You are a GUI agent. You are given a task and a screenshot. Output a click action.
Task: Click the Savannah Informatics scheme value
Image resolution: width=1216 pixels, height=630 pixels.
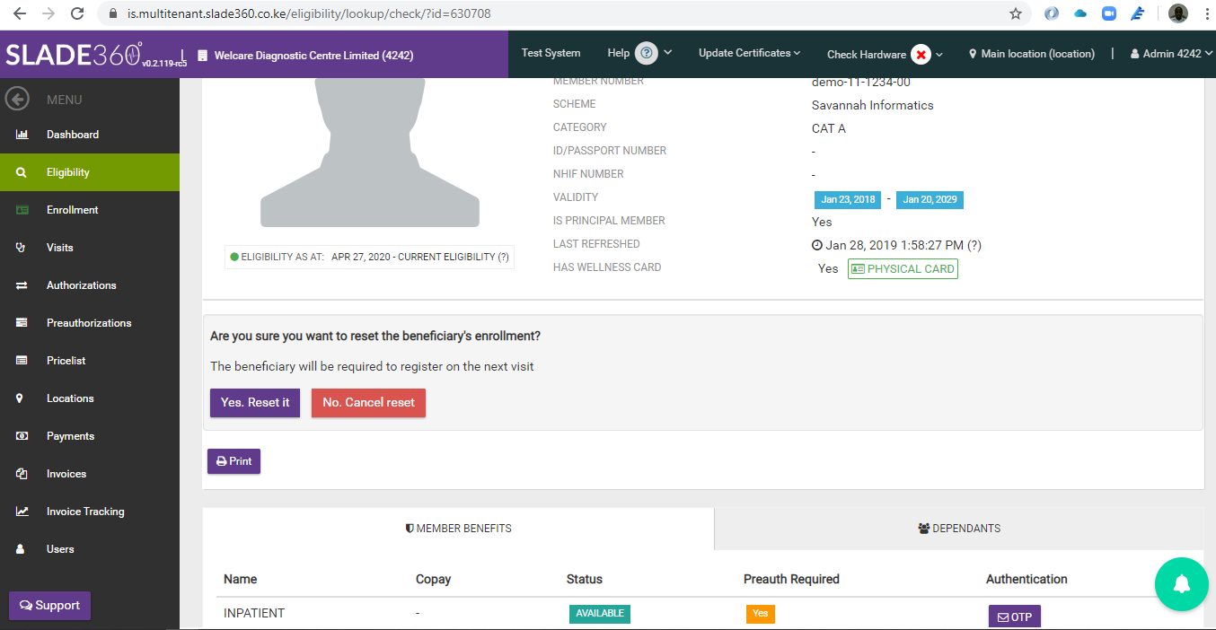pyautogui.click(x=873, y=105)
